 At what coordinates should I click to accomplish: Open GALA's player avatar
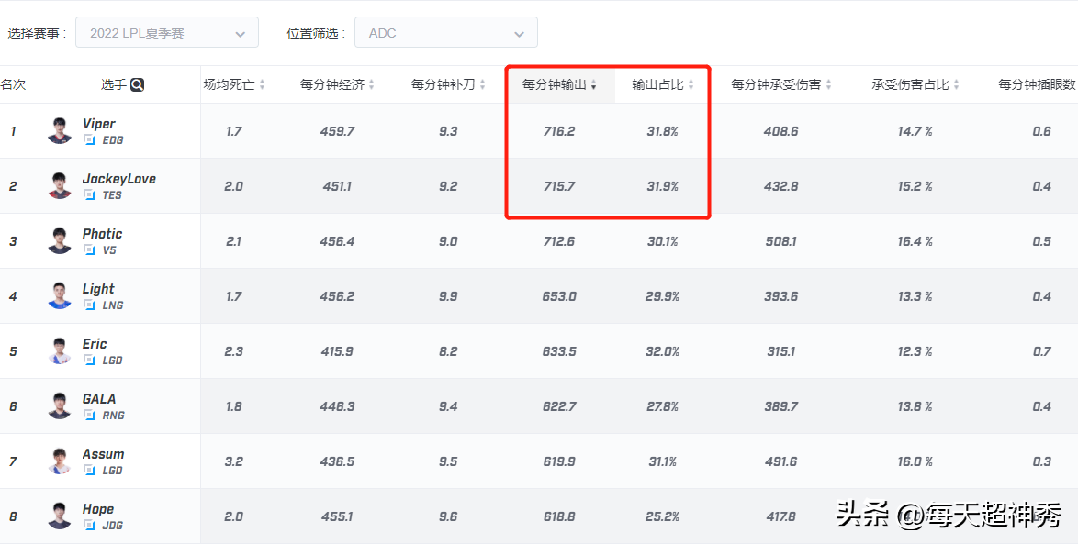coord(60,405)
